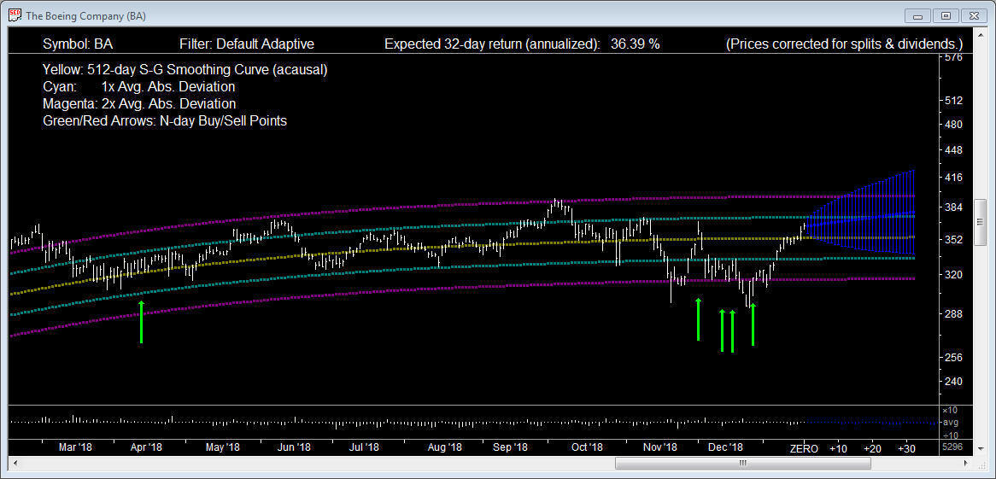This screenshot has height=479, width=996.
Task: Click the 416 price axis label
Action: (x=954, y=178)
